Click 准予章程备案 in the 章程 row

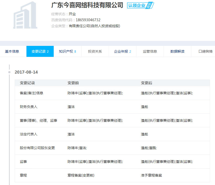tap(151, 175)
